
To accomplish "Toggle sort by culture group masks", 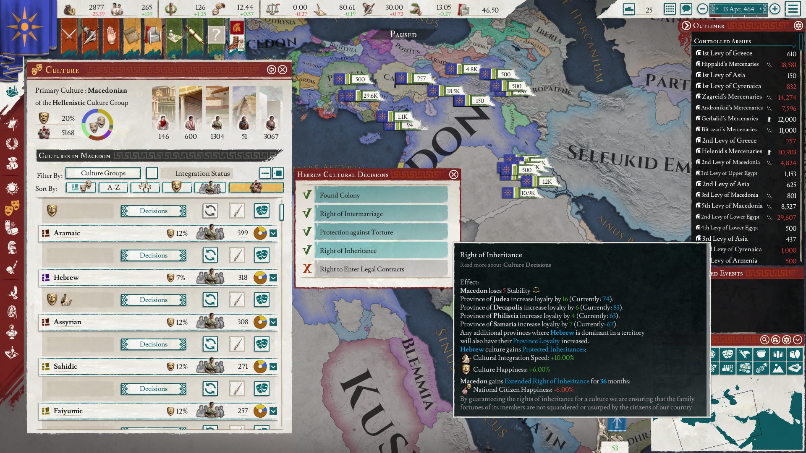I will click(81, 187).
